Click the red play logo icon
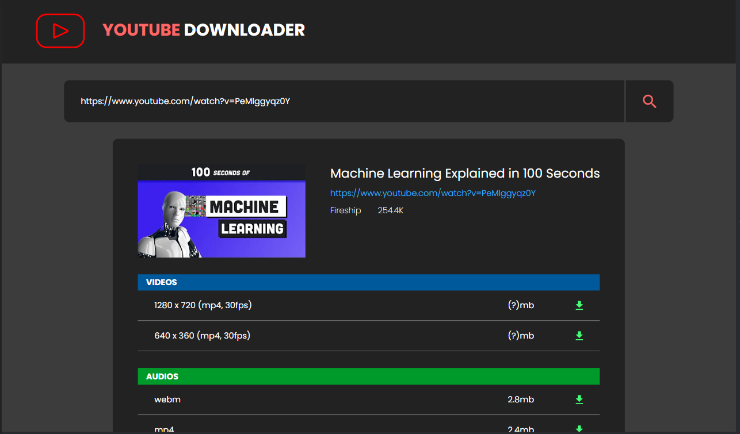 [x=60, y=30]
